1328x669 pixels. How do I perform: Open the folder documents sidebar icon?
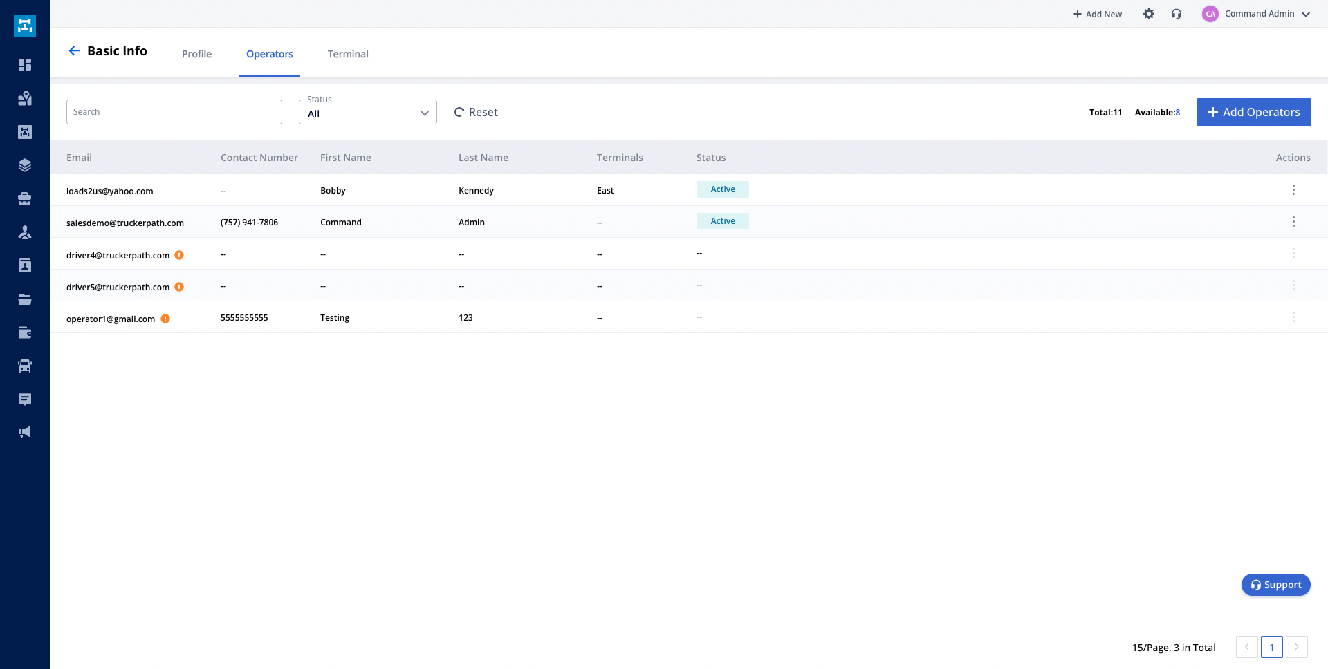(x=25, y=299)
